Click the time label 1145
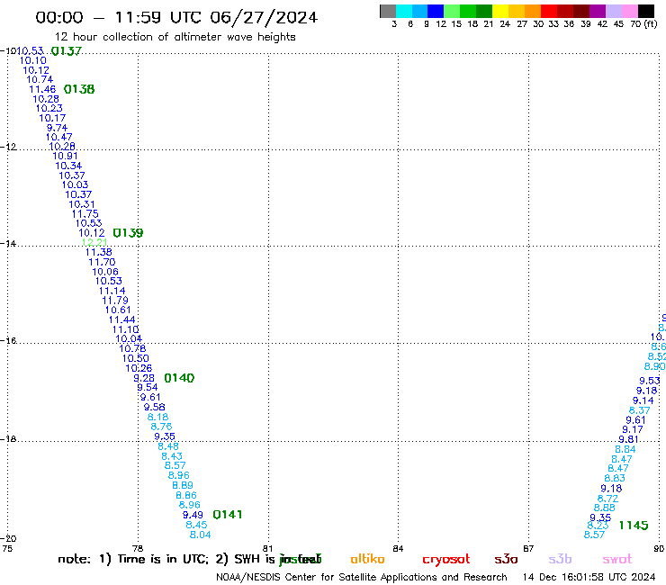The height and width of the screenshot is (585, 666). [634, 526]
